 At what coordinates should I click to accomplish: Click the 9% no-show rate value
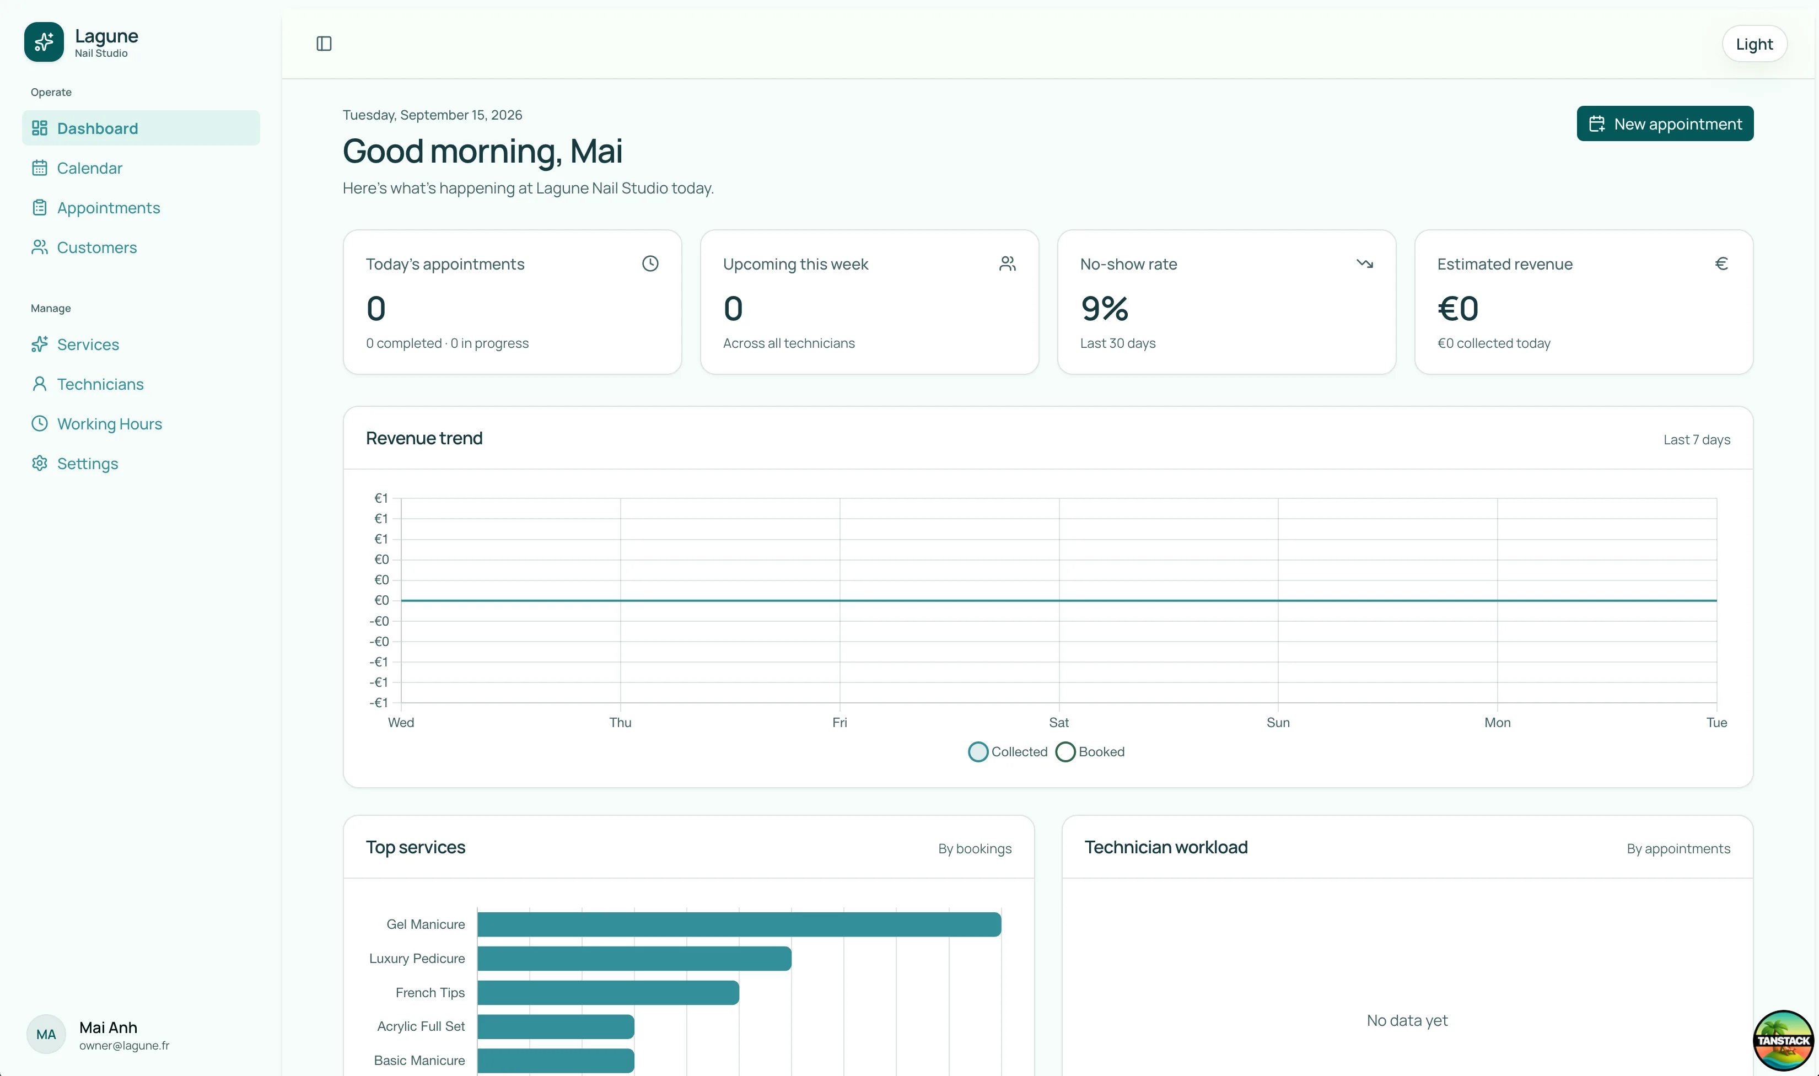point(1104,309)
